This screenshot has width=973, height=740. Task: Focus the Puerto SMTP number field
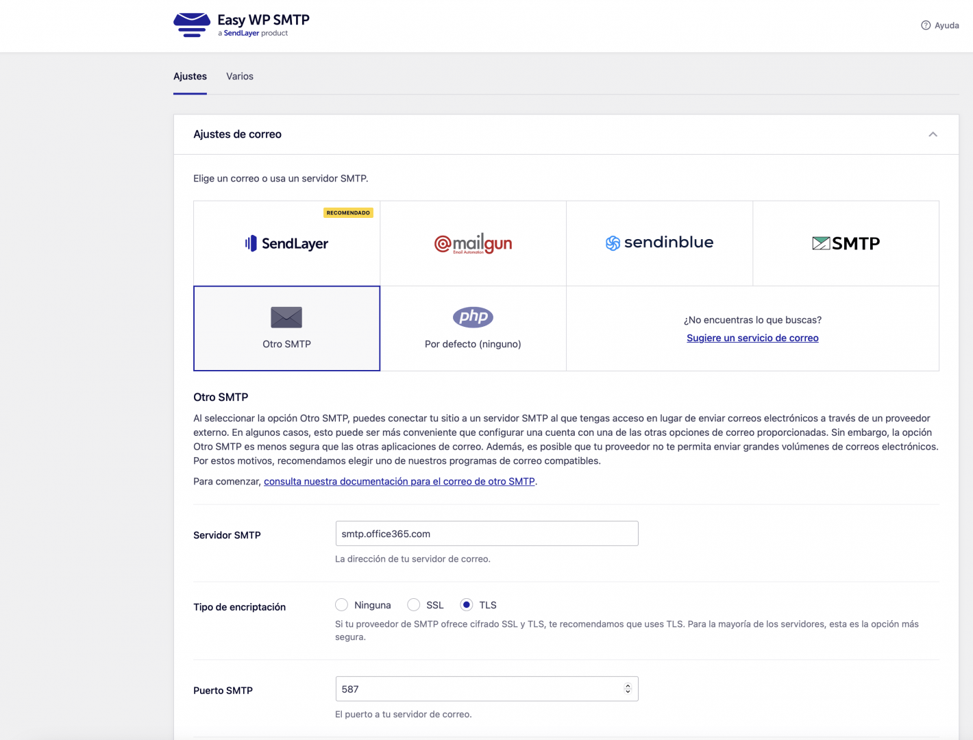pos(486,689)
